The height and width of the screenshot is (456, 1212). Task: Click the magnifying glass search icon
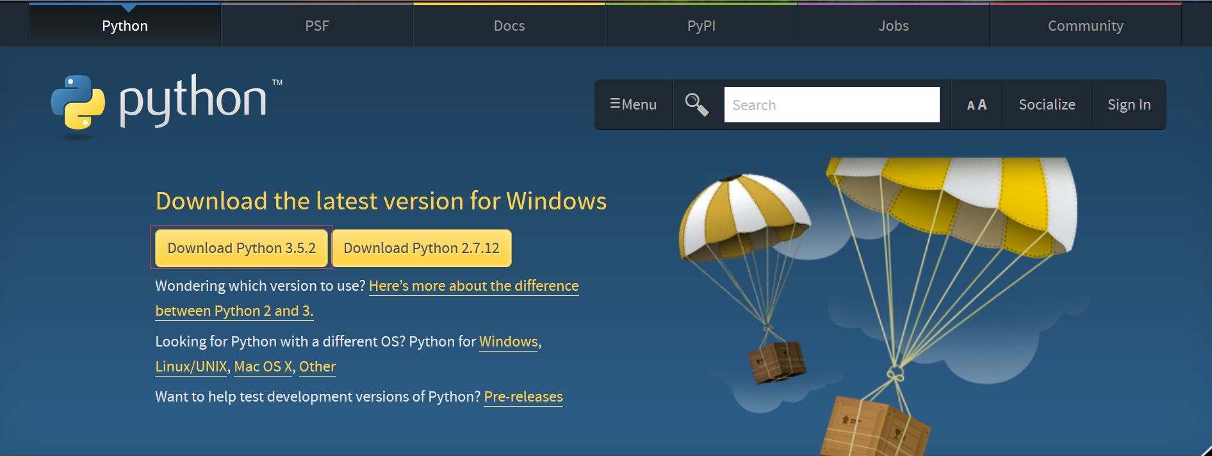(696, 104)
